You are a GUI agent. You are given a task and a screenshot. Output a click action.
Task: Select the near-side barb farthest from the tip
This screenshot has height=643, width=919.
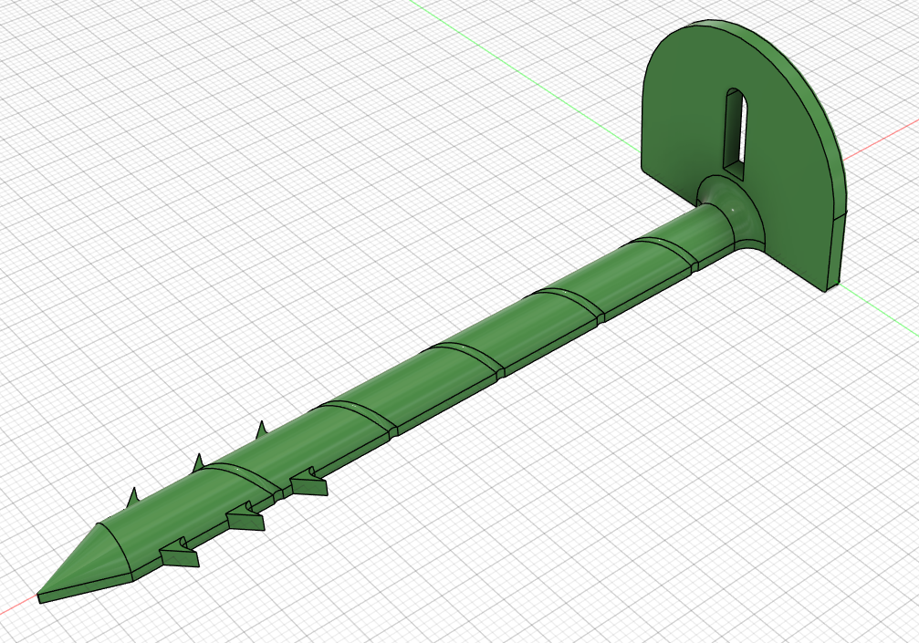(x=308, y=485)
